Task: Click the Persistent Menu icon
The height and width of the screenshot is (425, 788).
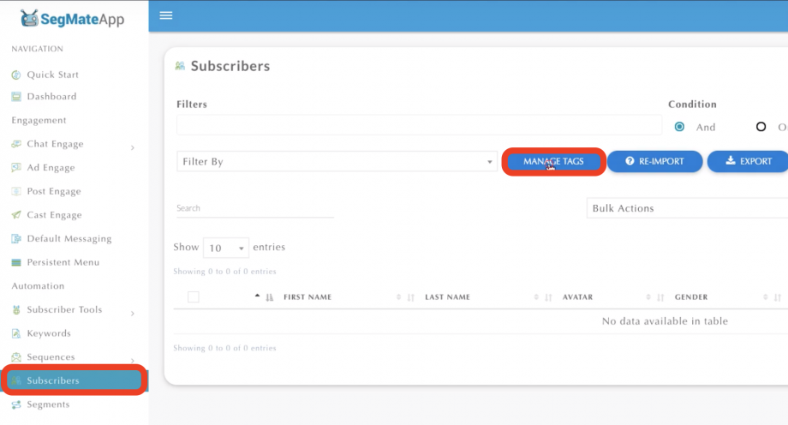Action: [16, 262]
